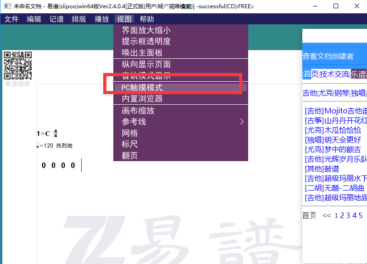Click the 热烈地 expression text

point(64,146)
